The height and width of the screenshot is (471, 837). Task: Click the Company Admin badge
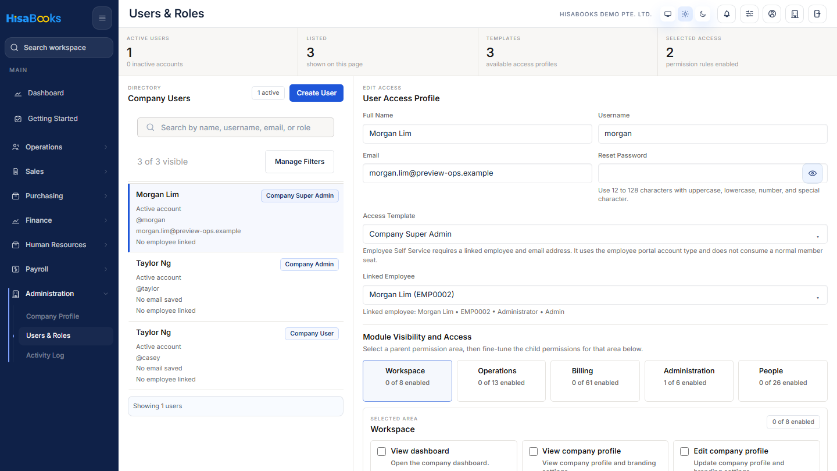(309, 265)
